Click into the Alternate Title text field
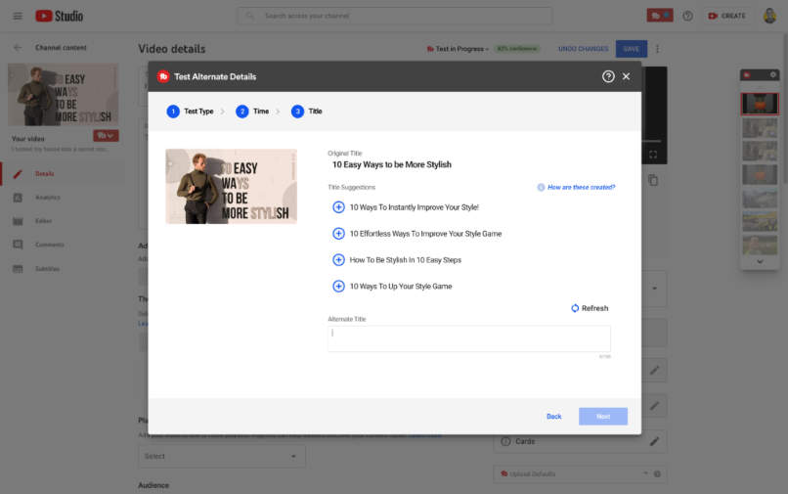This screenshot has height=494, width=788. [468, 338]
